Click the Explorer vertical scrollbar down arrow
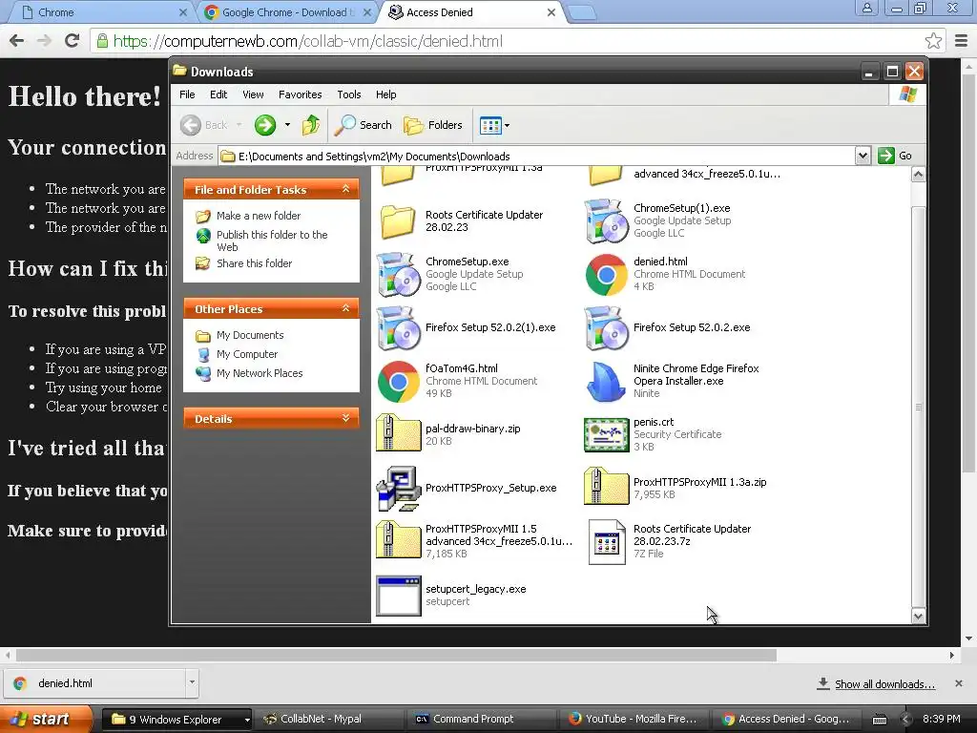977x733 pixels. point(918,617)
